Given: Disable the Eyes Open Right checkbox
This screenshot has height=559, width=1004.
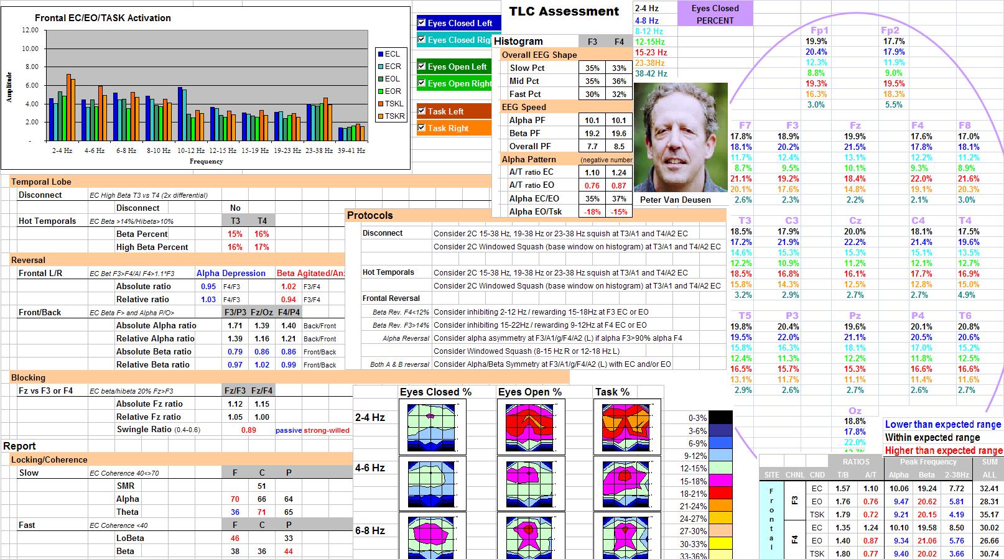Looking at the screenshot, I should click(422, 83).
